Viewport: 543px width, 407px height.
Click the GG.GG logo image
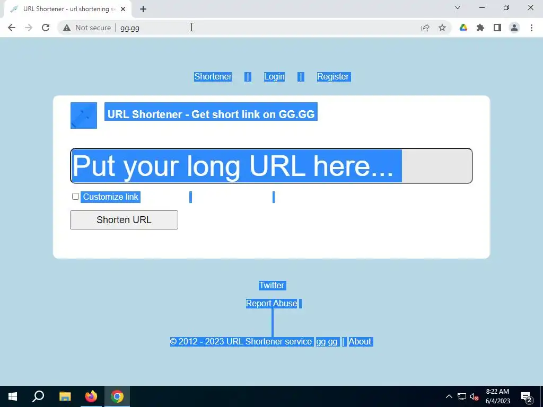[84, 115]
